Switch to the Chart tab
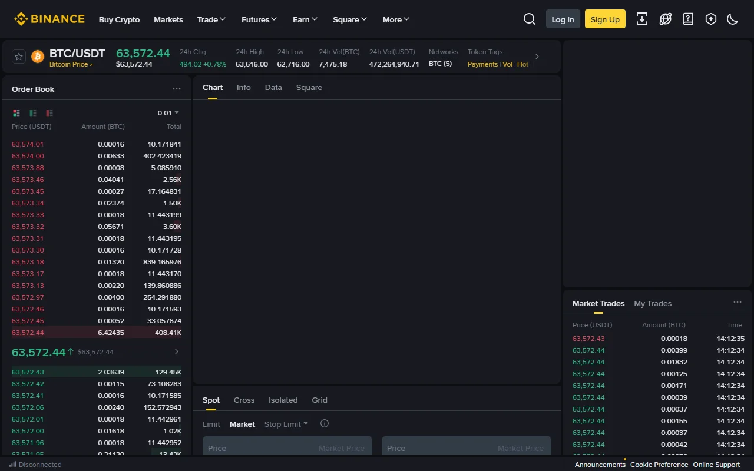The height and width of the screenshot is (471, 754). pyautogui.click(x=213, y=87)
